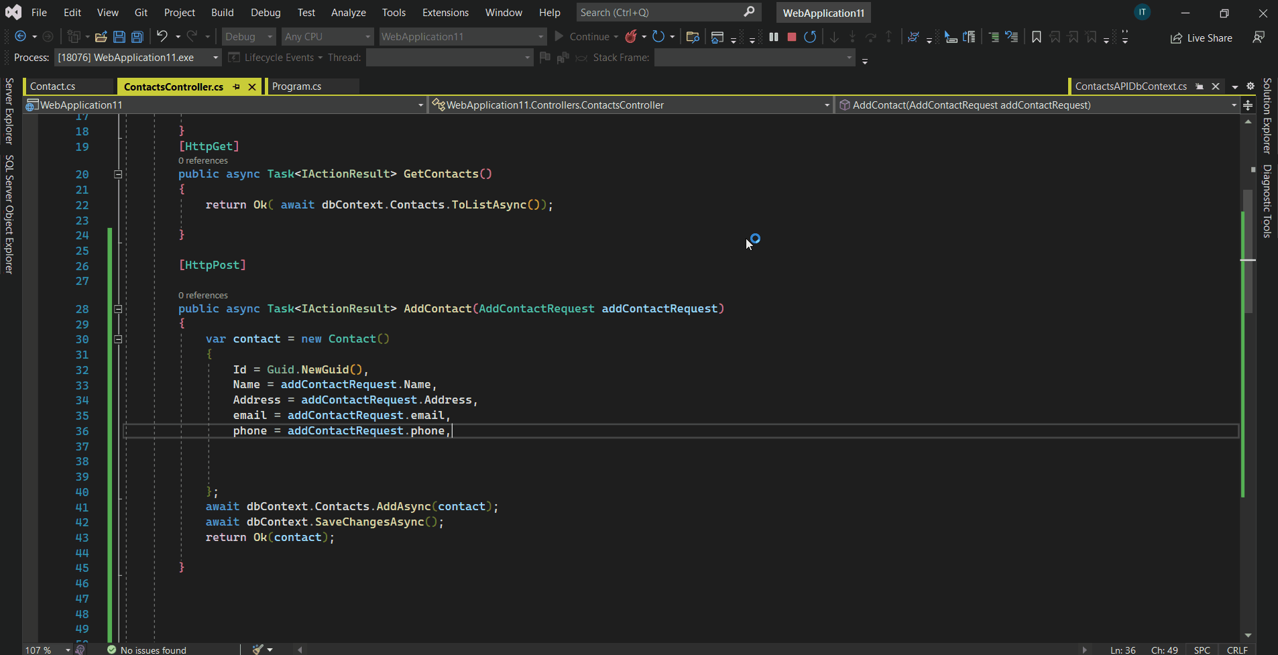Click the Open File folder icon
1278x655 pixels.
click(x=101, y=37)
